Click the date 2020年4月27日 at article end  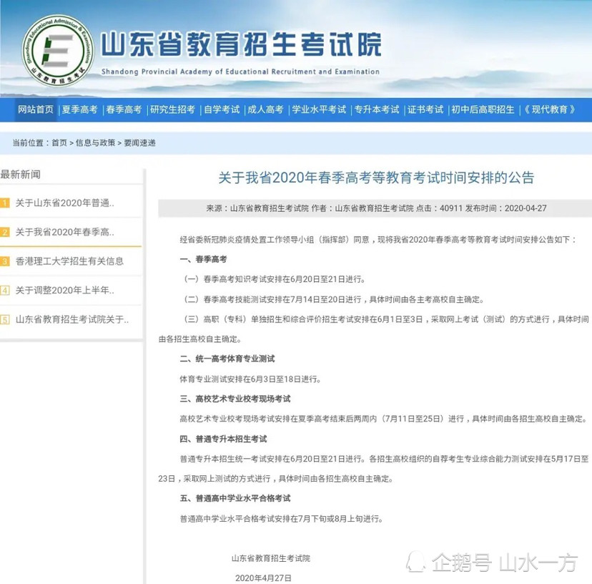coord(263,578)
